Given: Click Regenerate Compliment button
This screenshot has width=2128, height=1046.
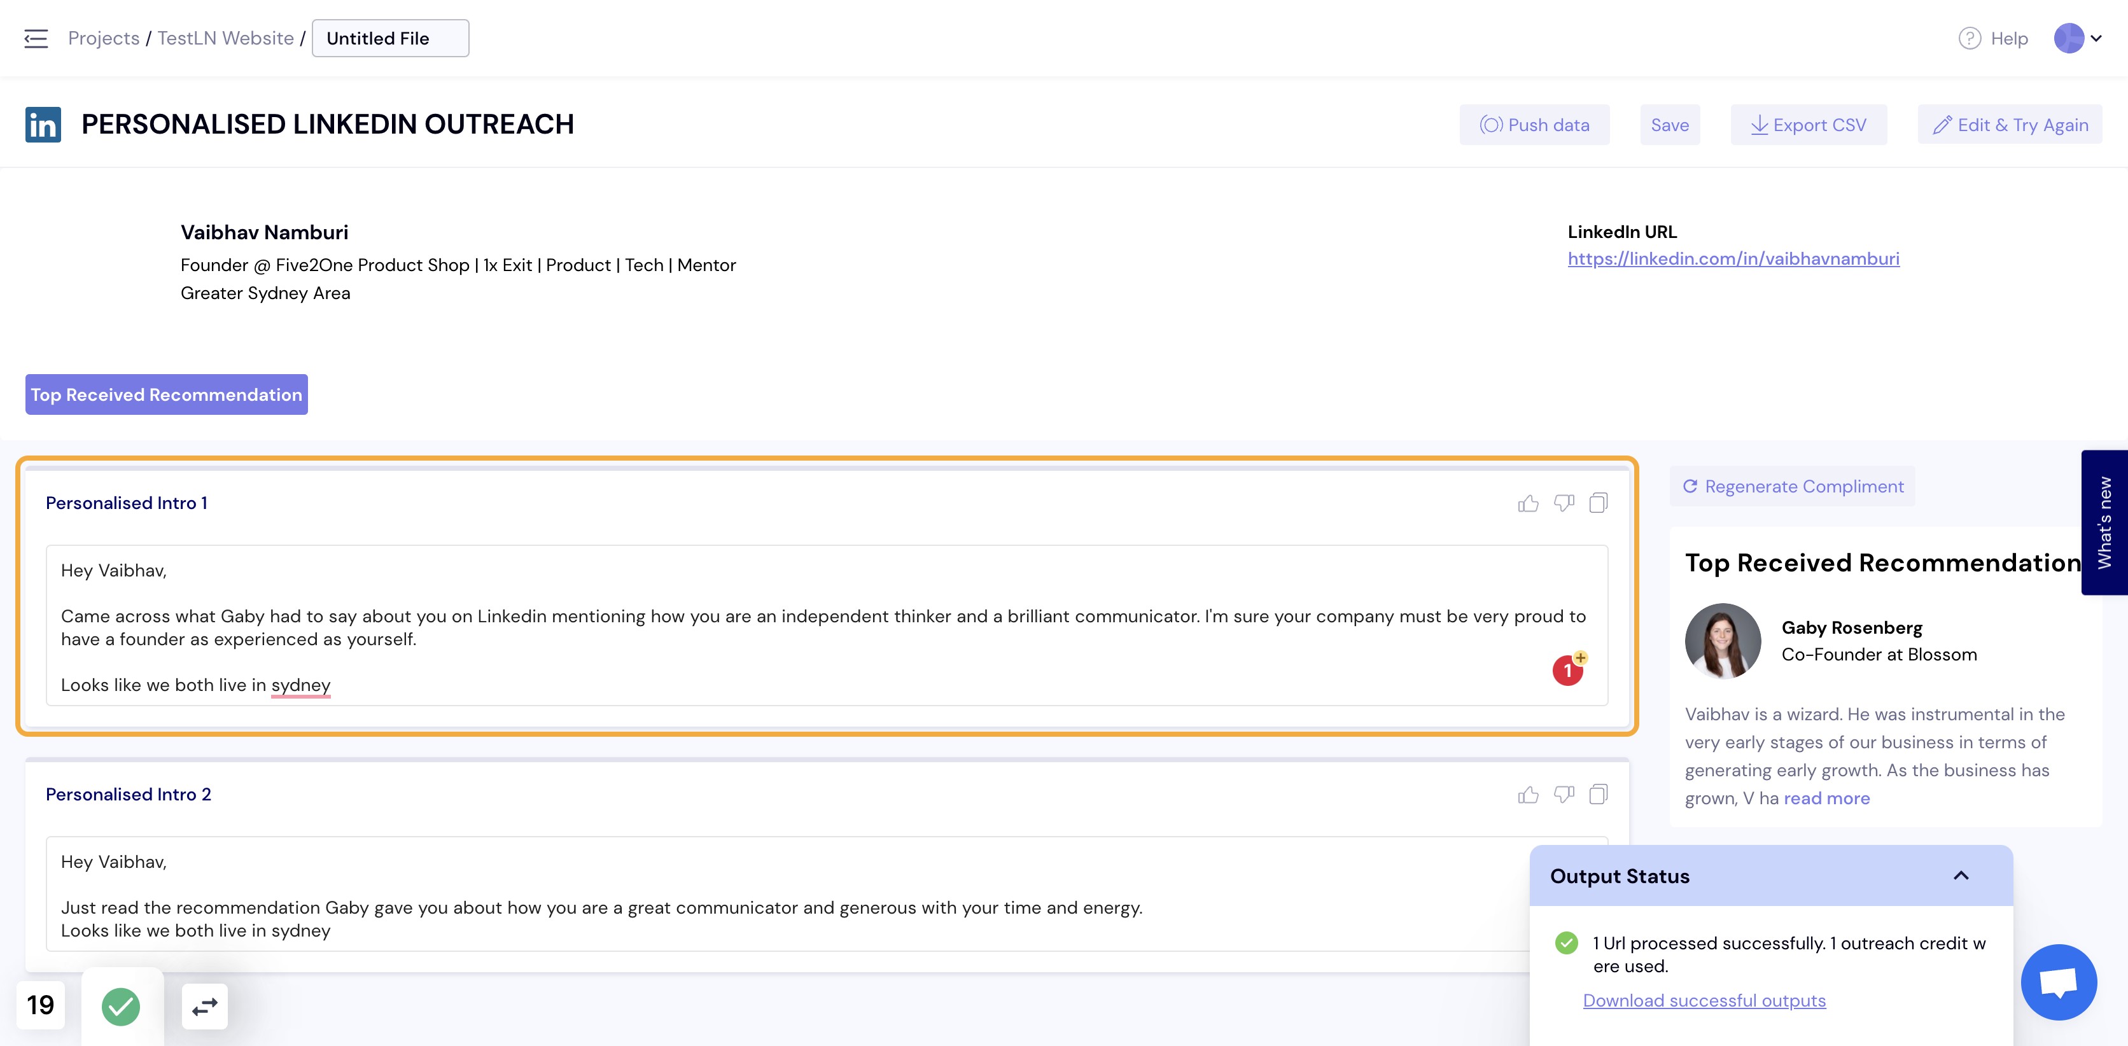Looking at the screenshot, I should tap(1793, 487).
